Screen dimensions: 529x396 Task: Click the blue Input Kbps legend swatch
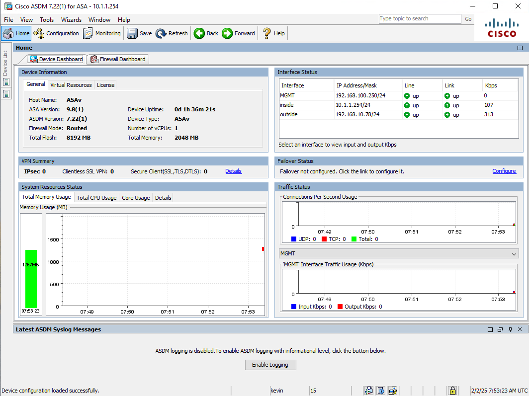[293, 307]
